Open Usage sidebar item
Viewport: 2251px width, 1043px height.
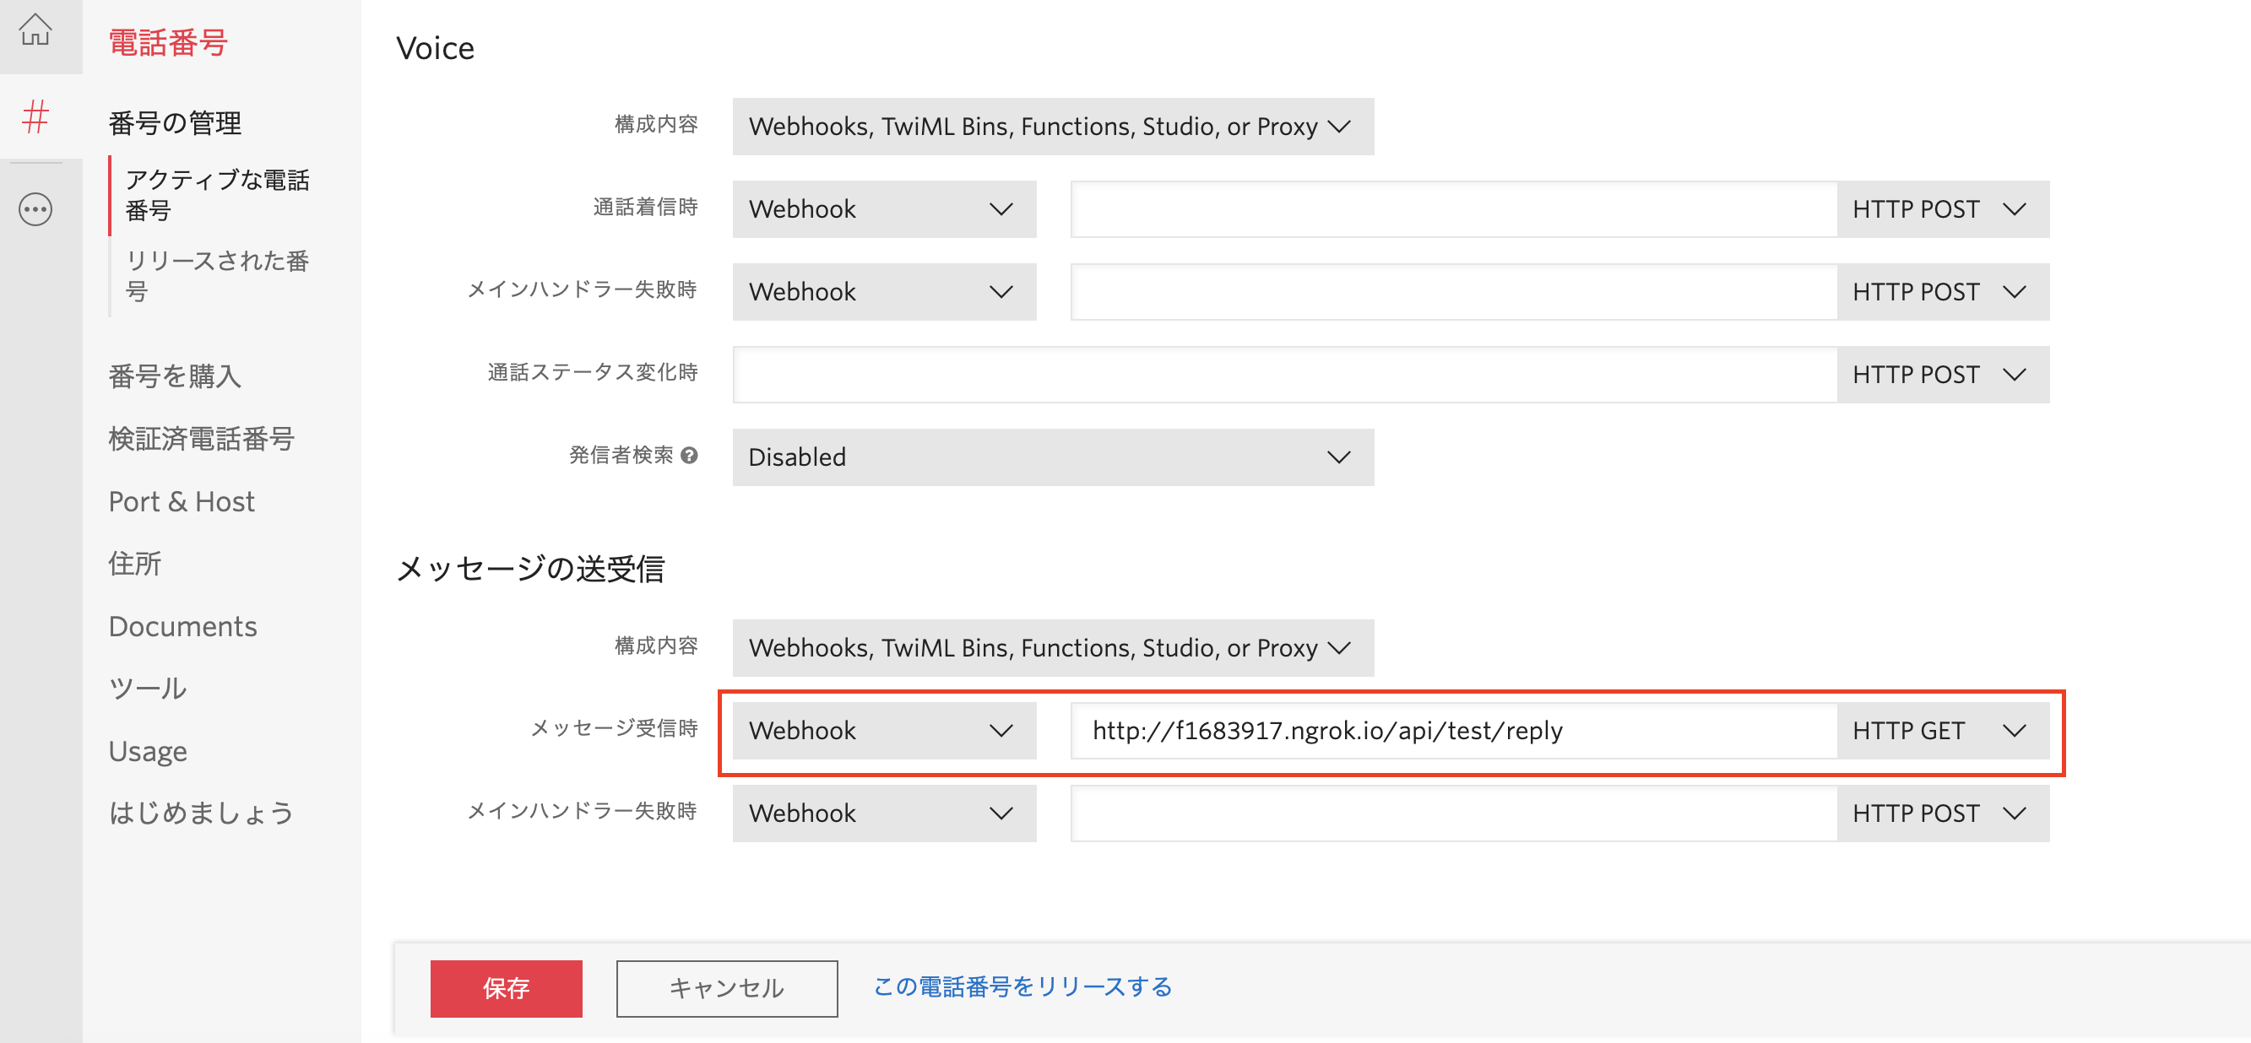coord(148,751)
